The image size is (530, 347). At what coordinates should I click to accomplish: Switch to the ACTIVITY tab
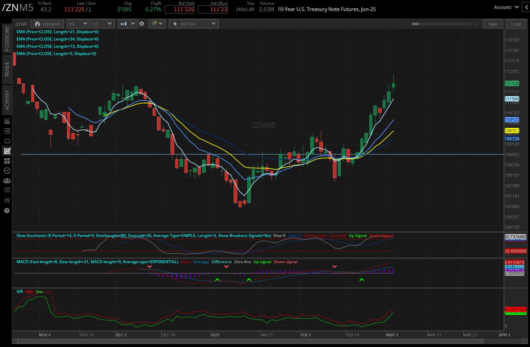7,100
